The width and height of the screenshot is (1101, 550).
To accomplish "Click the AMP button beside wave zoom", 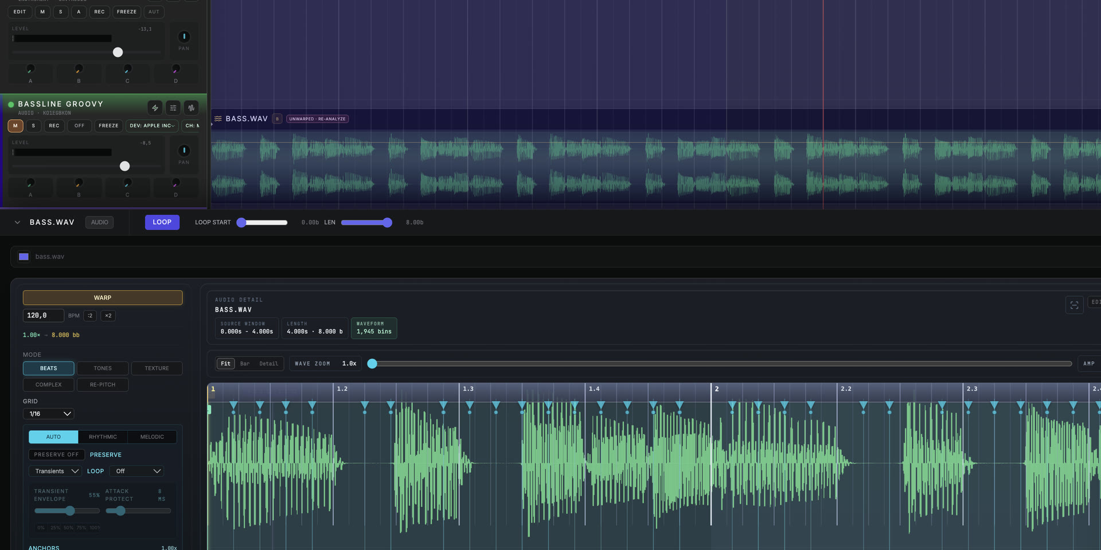I will (1089, 364).
